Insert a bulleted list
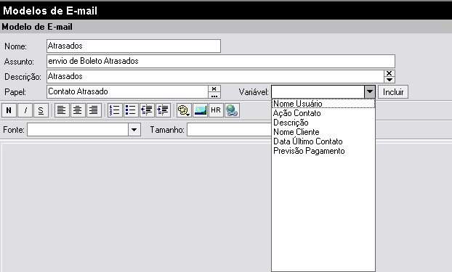The height and width of the screenshot is (272, 452). click(x=131, y=110)
